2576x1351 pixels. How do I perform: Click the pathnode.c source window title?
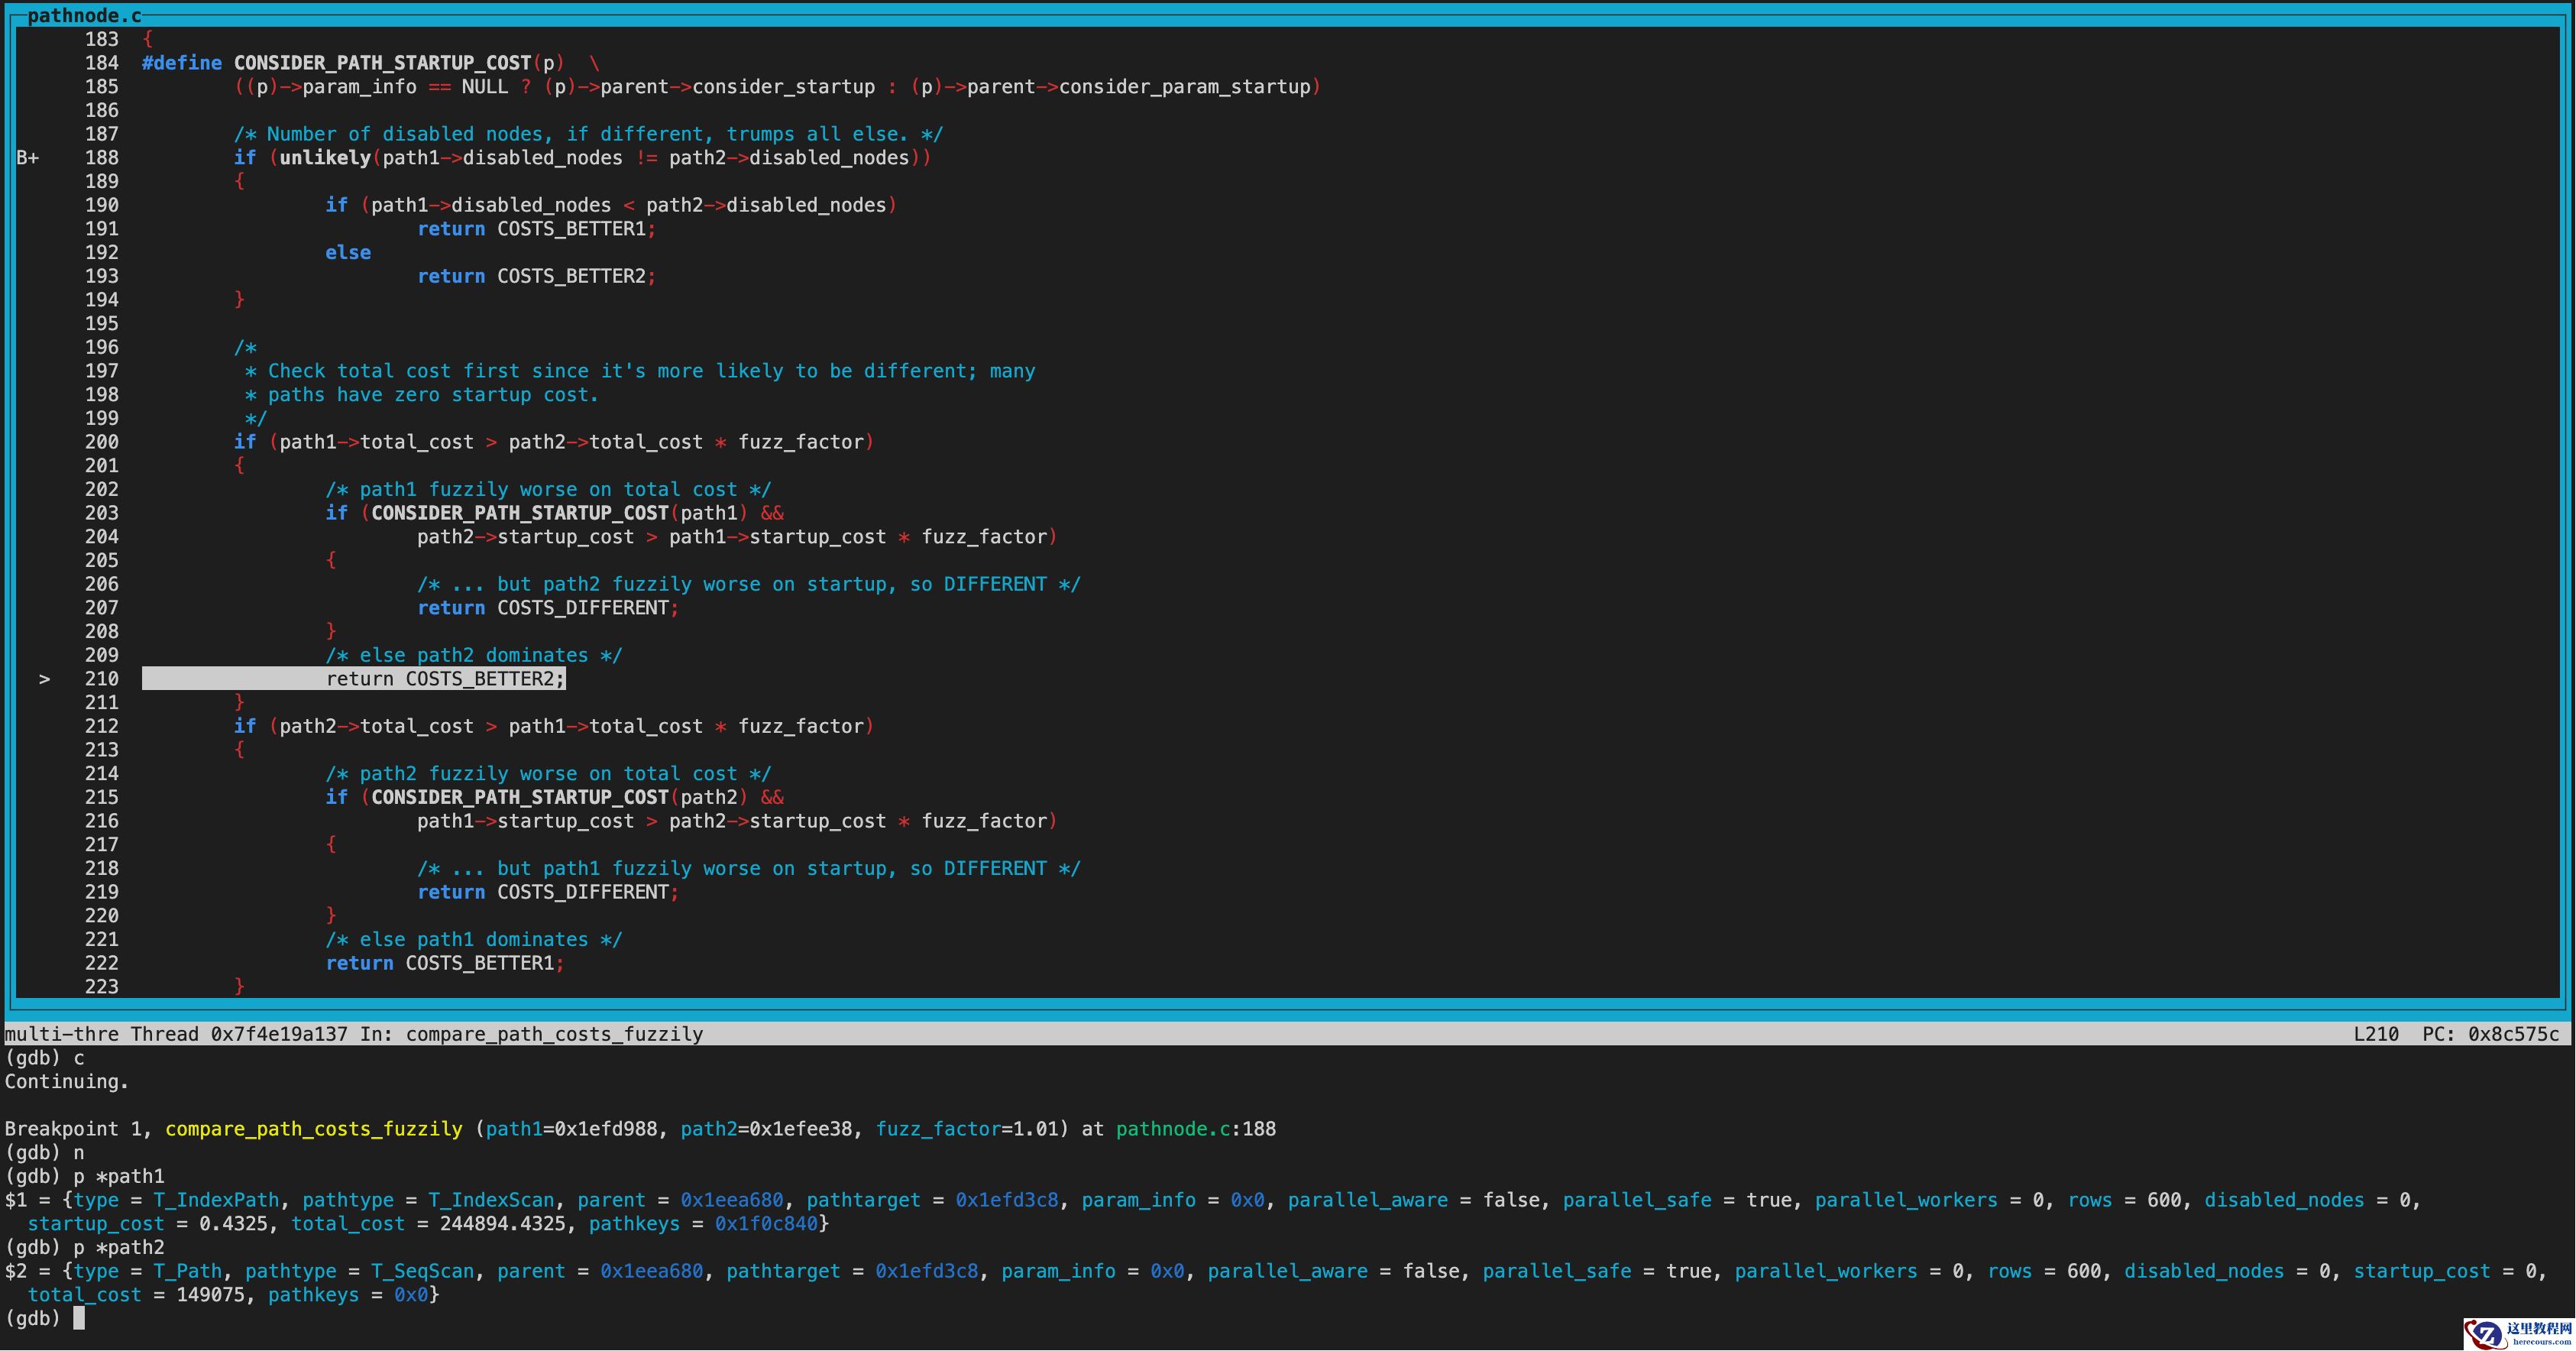84,15
